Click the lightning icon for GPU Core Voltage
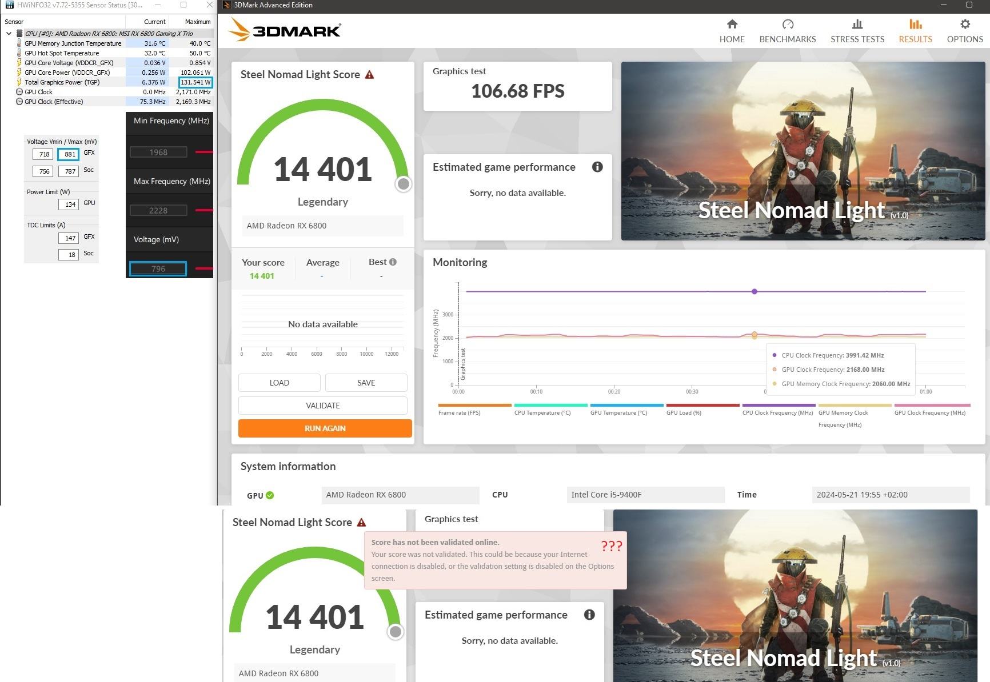This screenshot has height=682, width=990. point(19,63)
